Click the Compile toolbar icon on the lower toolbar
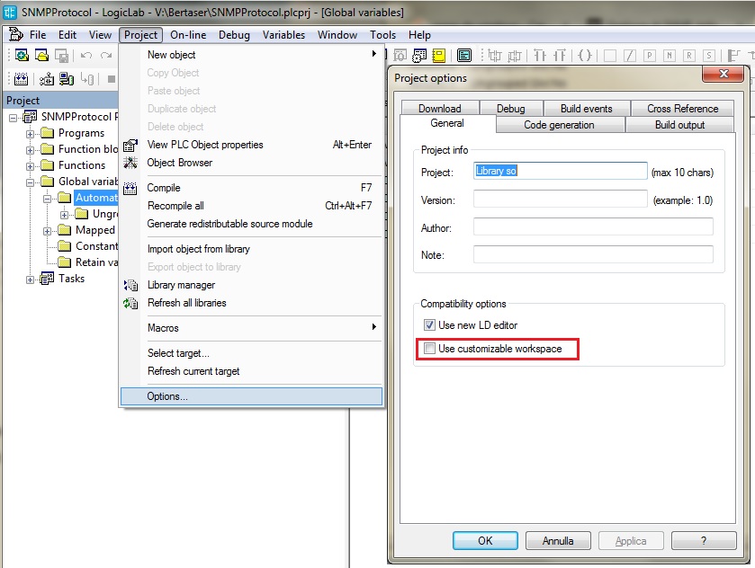This screenshot has height=568, width=755. pyautogui.click(x=22, y=79)
